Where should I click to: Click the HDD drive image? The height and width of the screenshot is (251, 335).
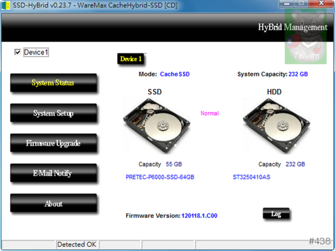[277, 126]
